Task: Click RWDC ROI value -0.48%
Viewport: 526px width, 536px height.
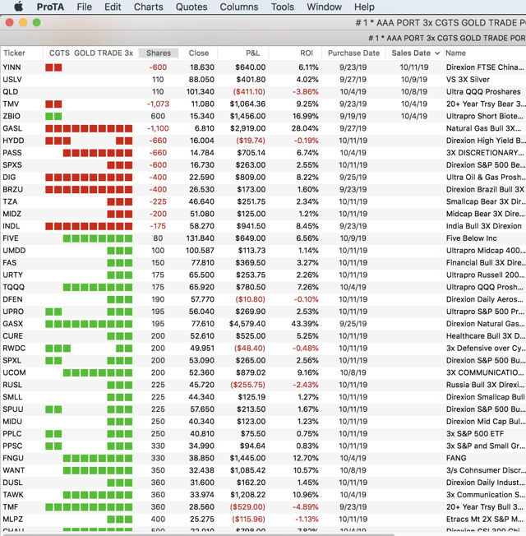Action: point(307,349)
